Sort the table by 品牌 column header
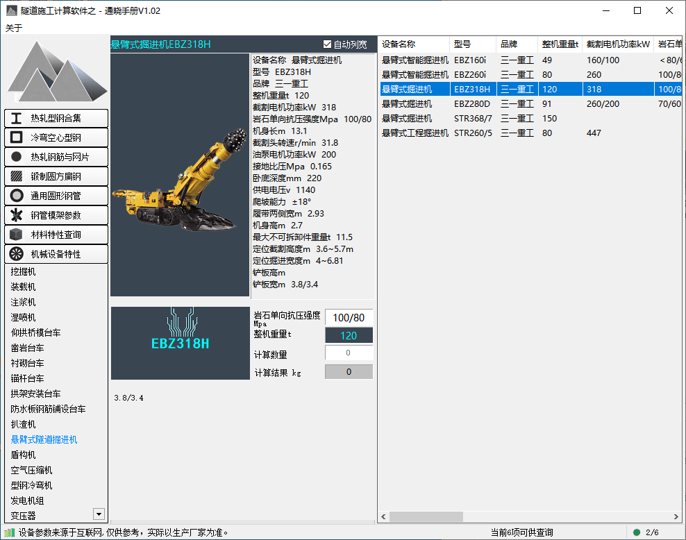This screenshot has width=686, height=540. pyautogui.click(x=517, y=44)
